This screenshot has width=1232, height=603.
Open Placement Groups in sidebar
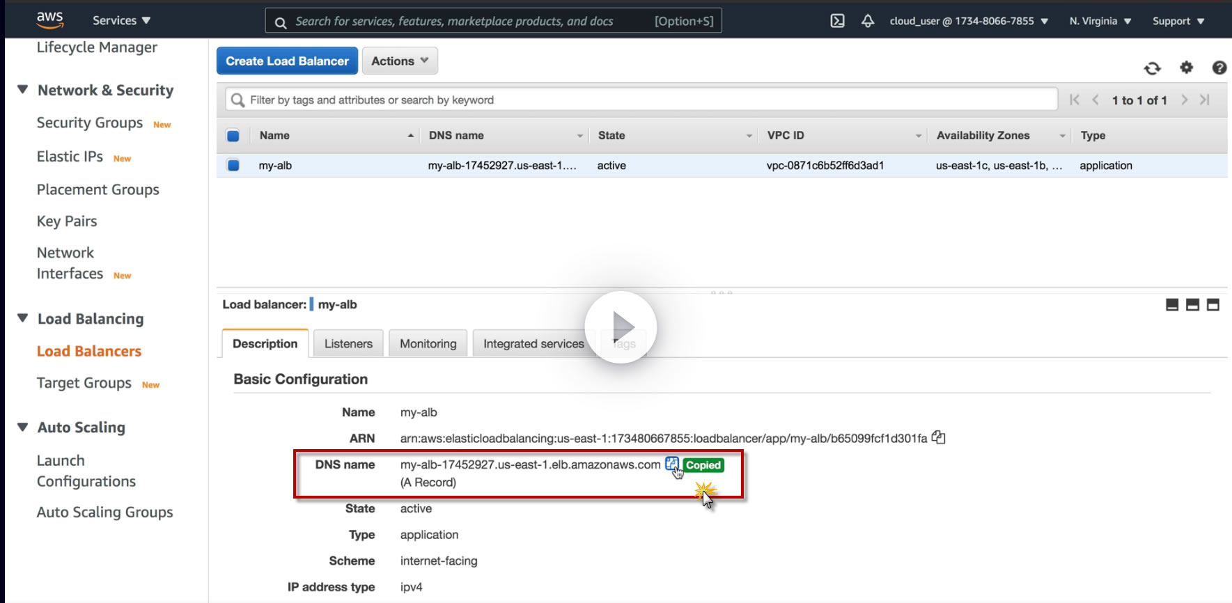point(98,190)
